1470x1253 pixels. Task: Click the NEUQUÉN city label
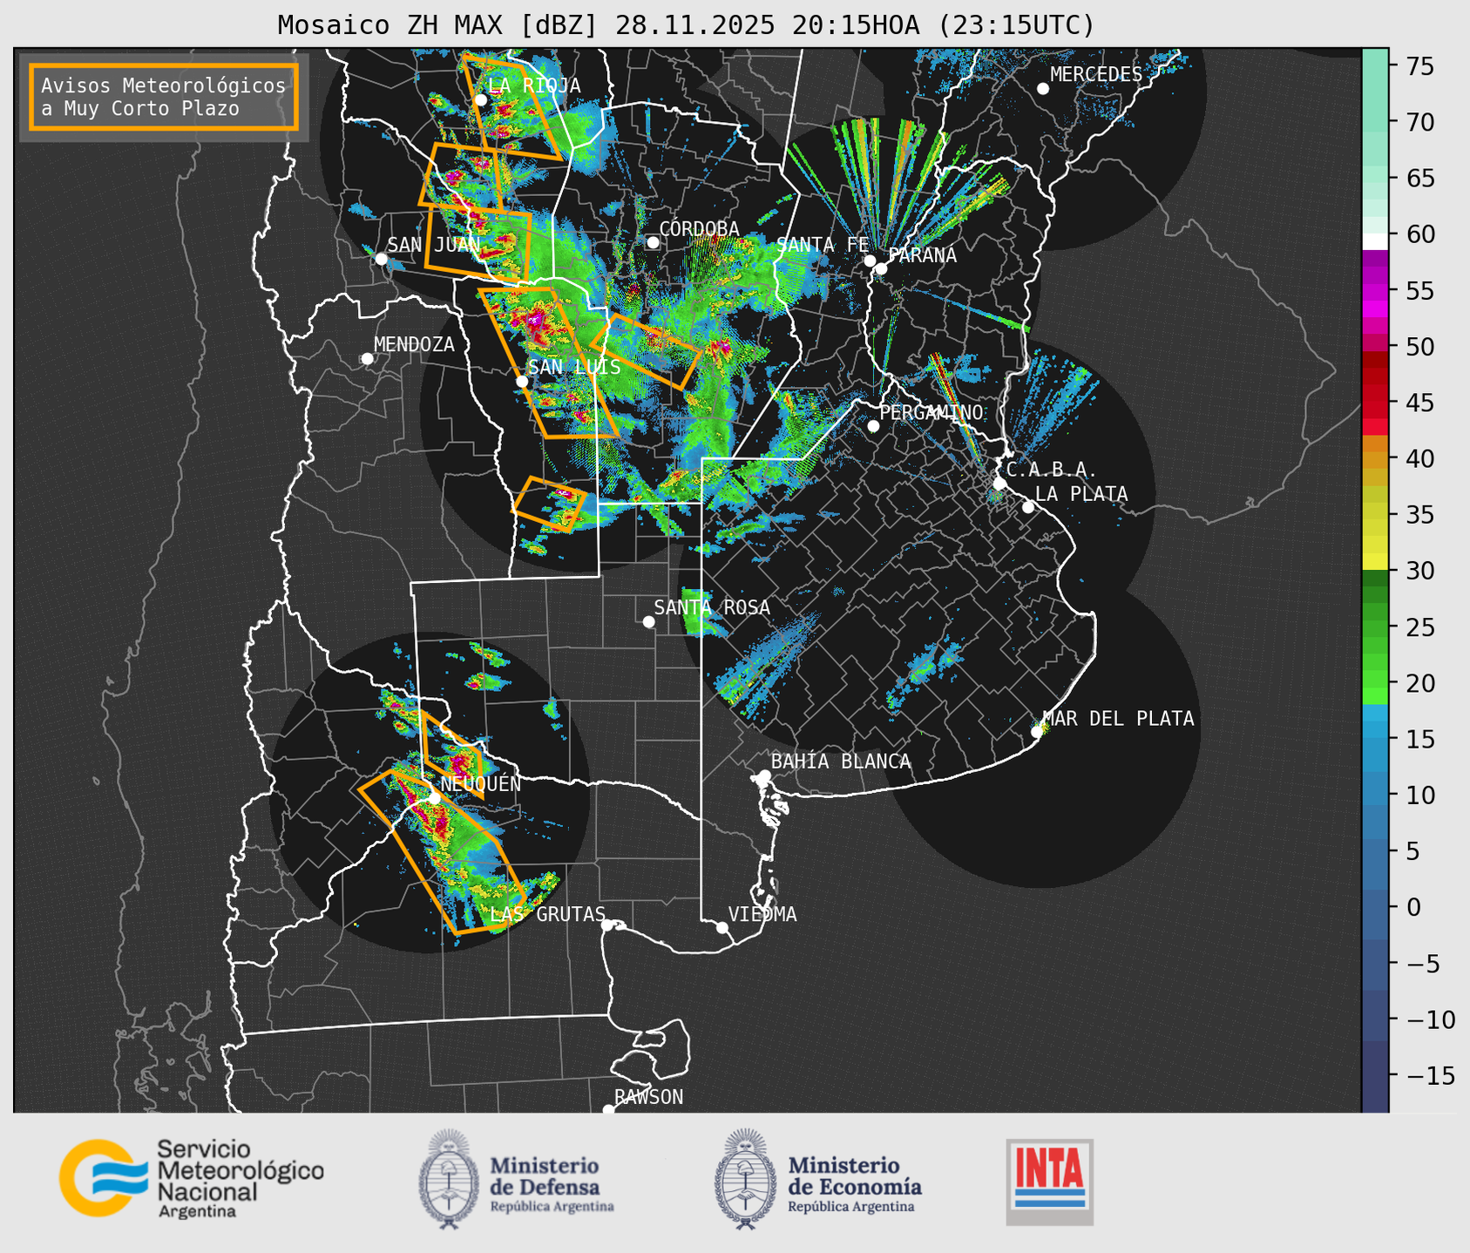(481, 783)
